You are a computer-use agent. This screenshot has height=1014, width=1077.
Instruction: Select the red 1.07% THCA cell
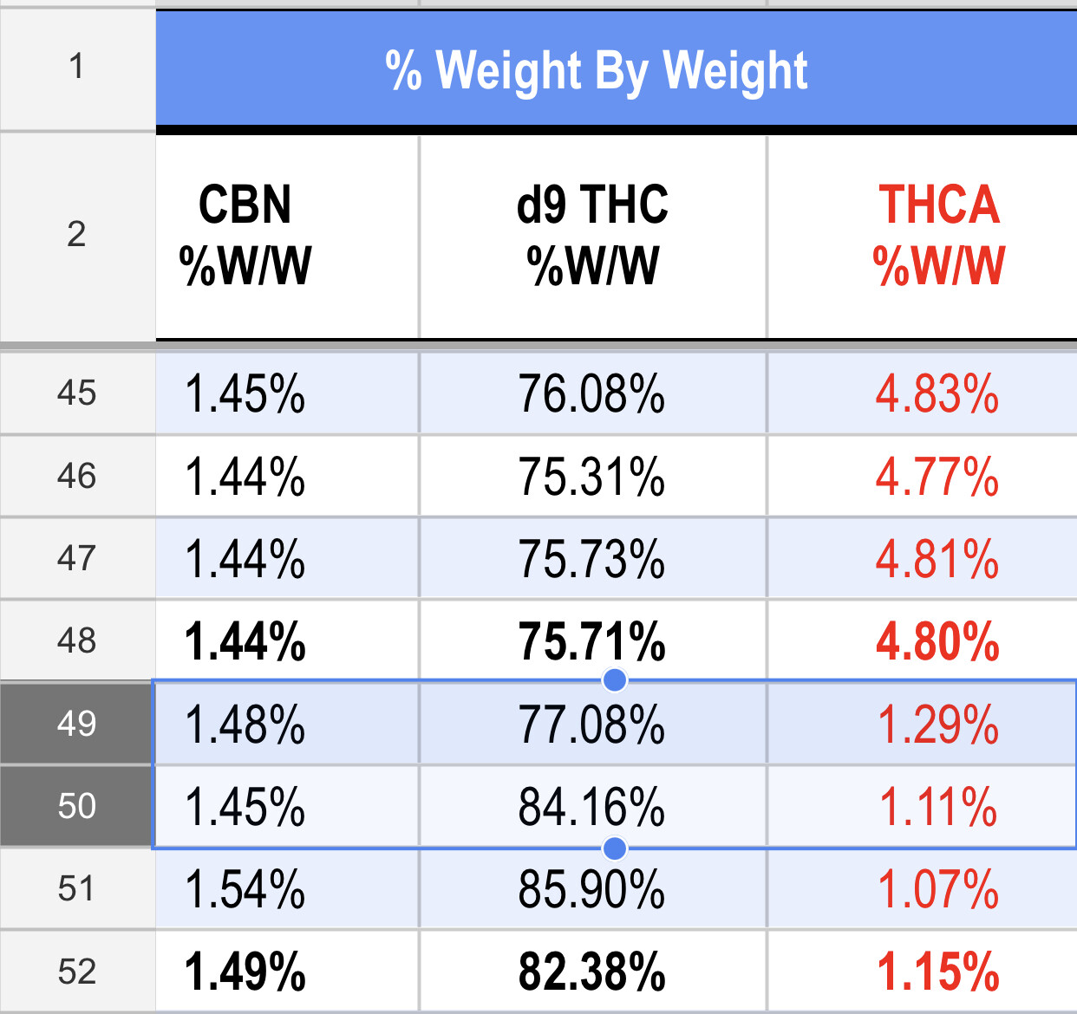(x=937, y=889)
